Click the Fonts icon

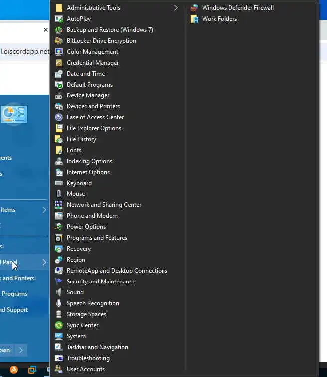tap(59, 150)
